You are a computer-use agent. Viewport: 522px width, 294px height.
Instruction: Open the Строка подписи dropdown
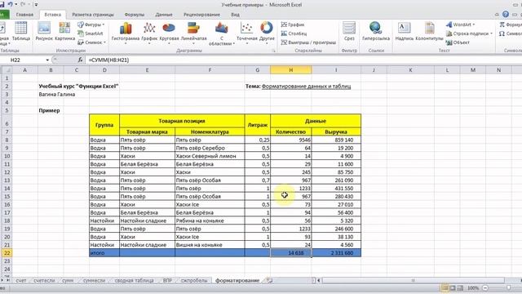(x=470, y=33)
